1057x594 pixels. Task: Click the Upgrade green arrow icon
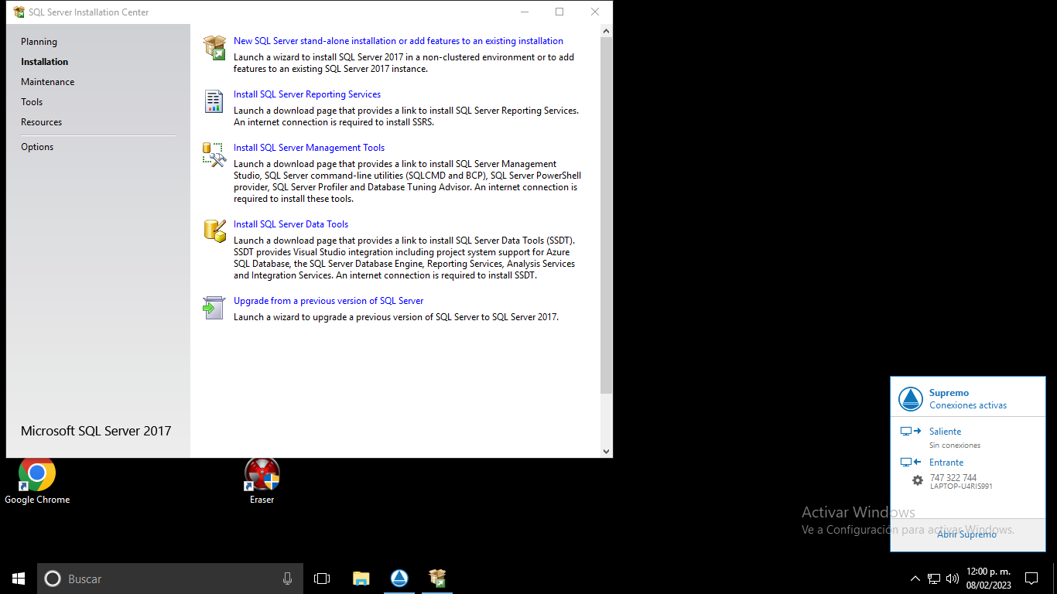pyautogui.click(x=214, y=307)
